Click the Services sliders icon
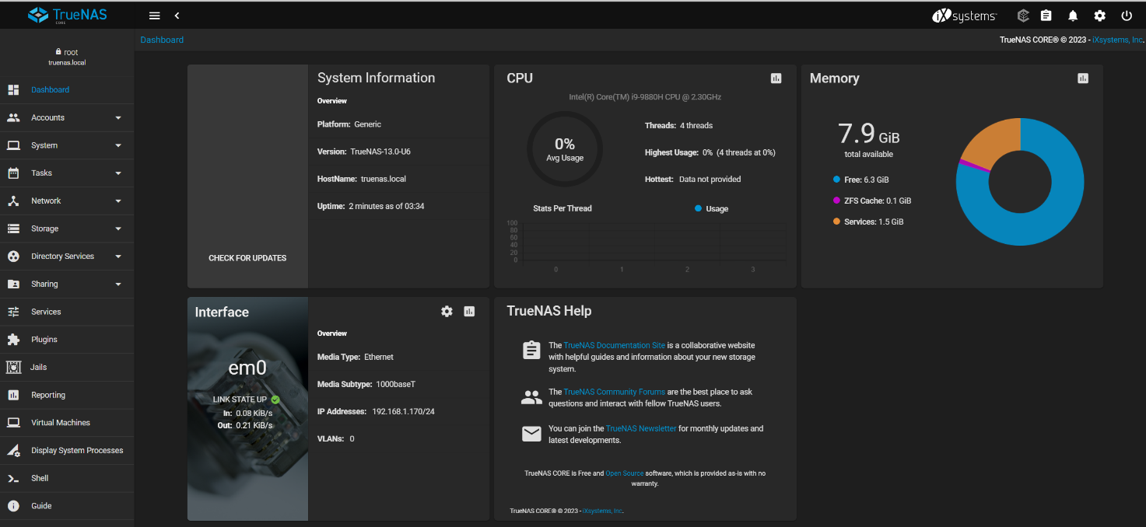The height and width of the screenshot is (527, 1146). coord(13,312)
